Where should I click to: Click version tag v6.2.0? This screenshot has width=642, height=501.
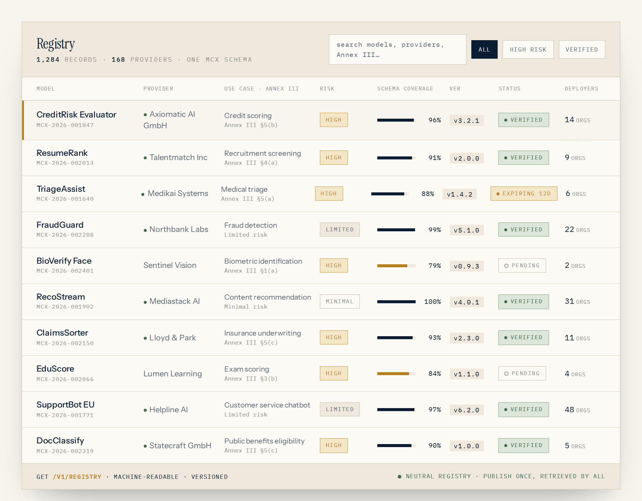[467, 410]
